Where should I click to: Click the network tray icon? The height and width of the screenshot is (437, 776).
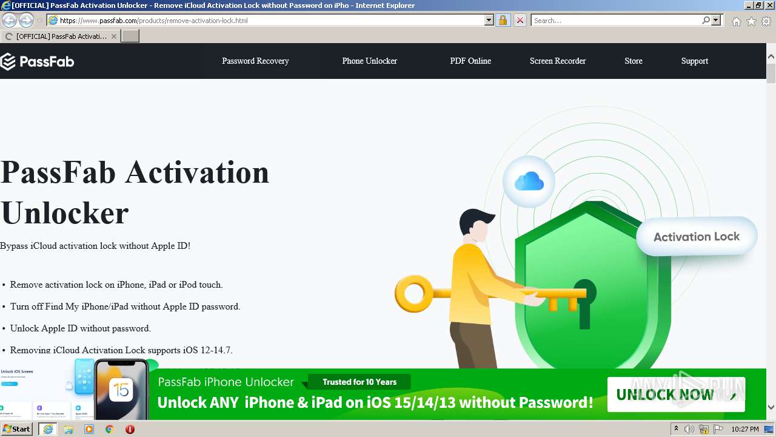[x=704, y=429]
